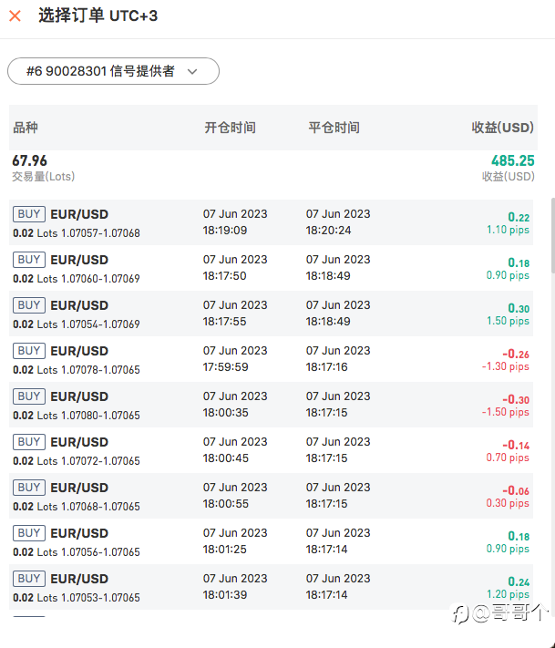Sort by 品种 column header

[x=26, y=128]
